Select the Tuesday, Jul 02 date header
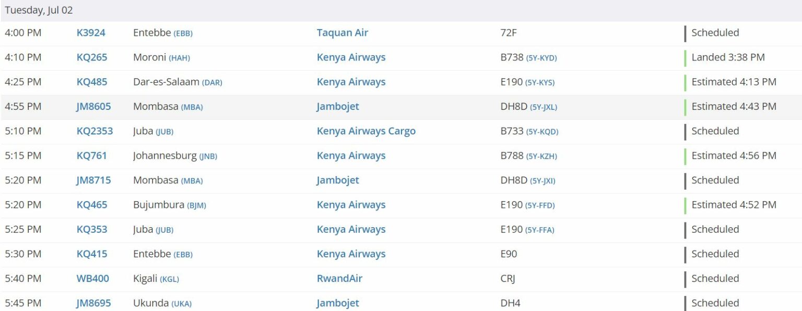 coord(39,9)
